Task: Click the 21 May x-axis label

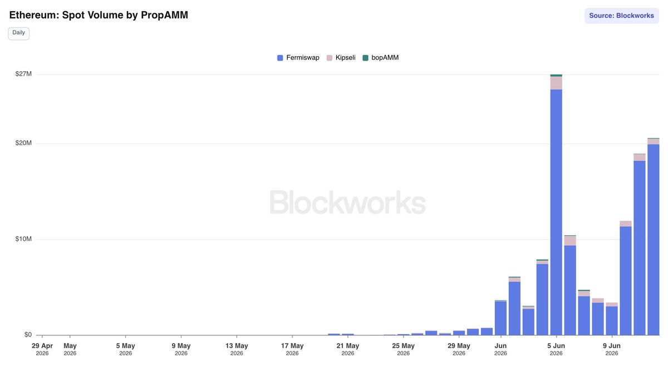Action: (348, 349)
